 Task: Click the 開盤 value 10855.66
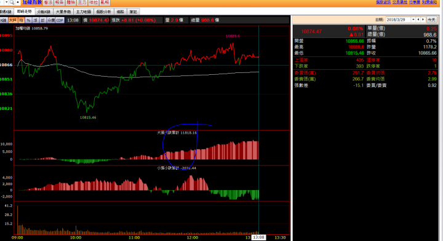click(x=354, y=41)
